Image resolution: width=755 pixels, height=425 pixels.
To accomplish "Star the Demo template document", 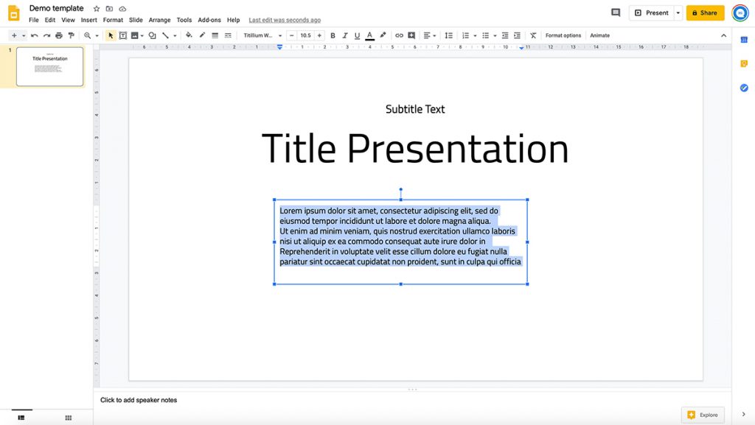I will [97, 9].
